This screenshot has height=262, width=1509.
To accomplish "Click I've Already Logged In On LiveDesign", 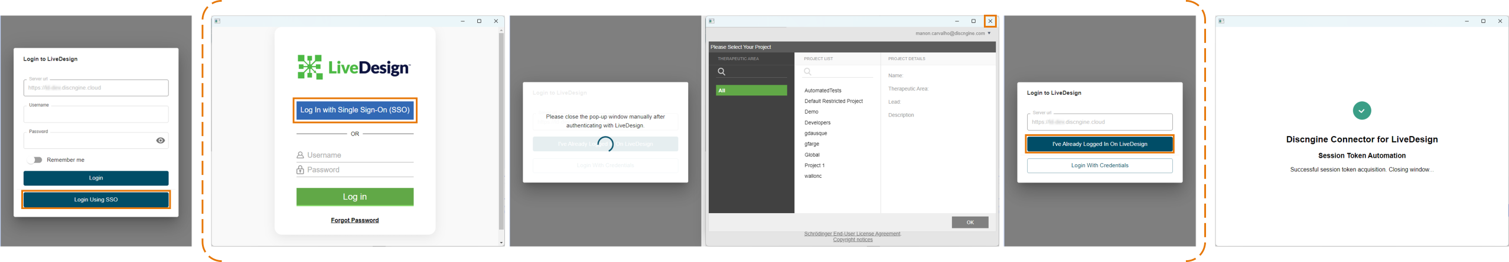I will [1099, 144].
